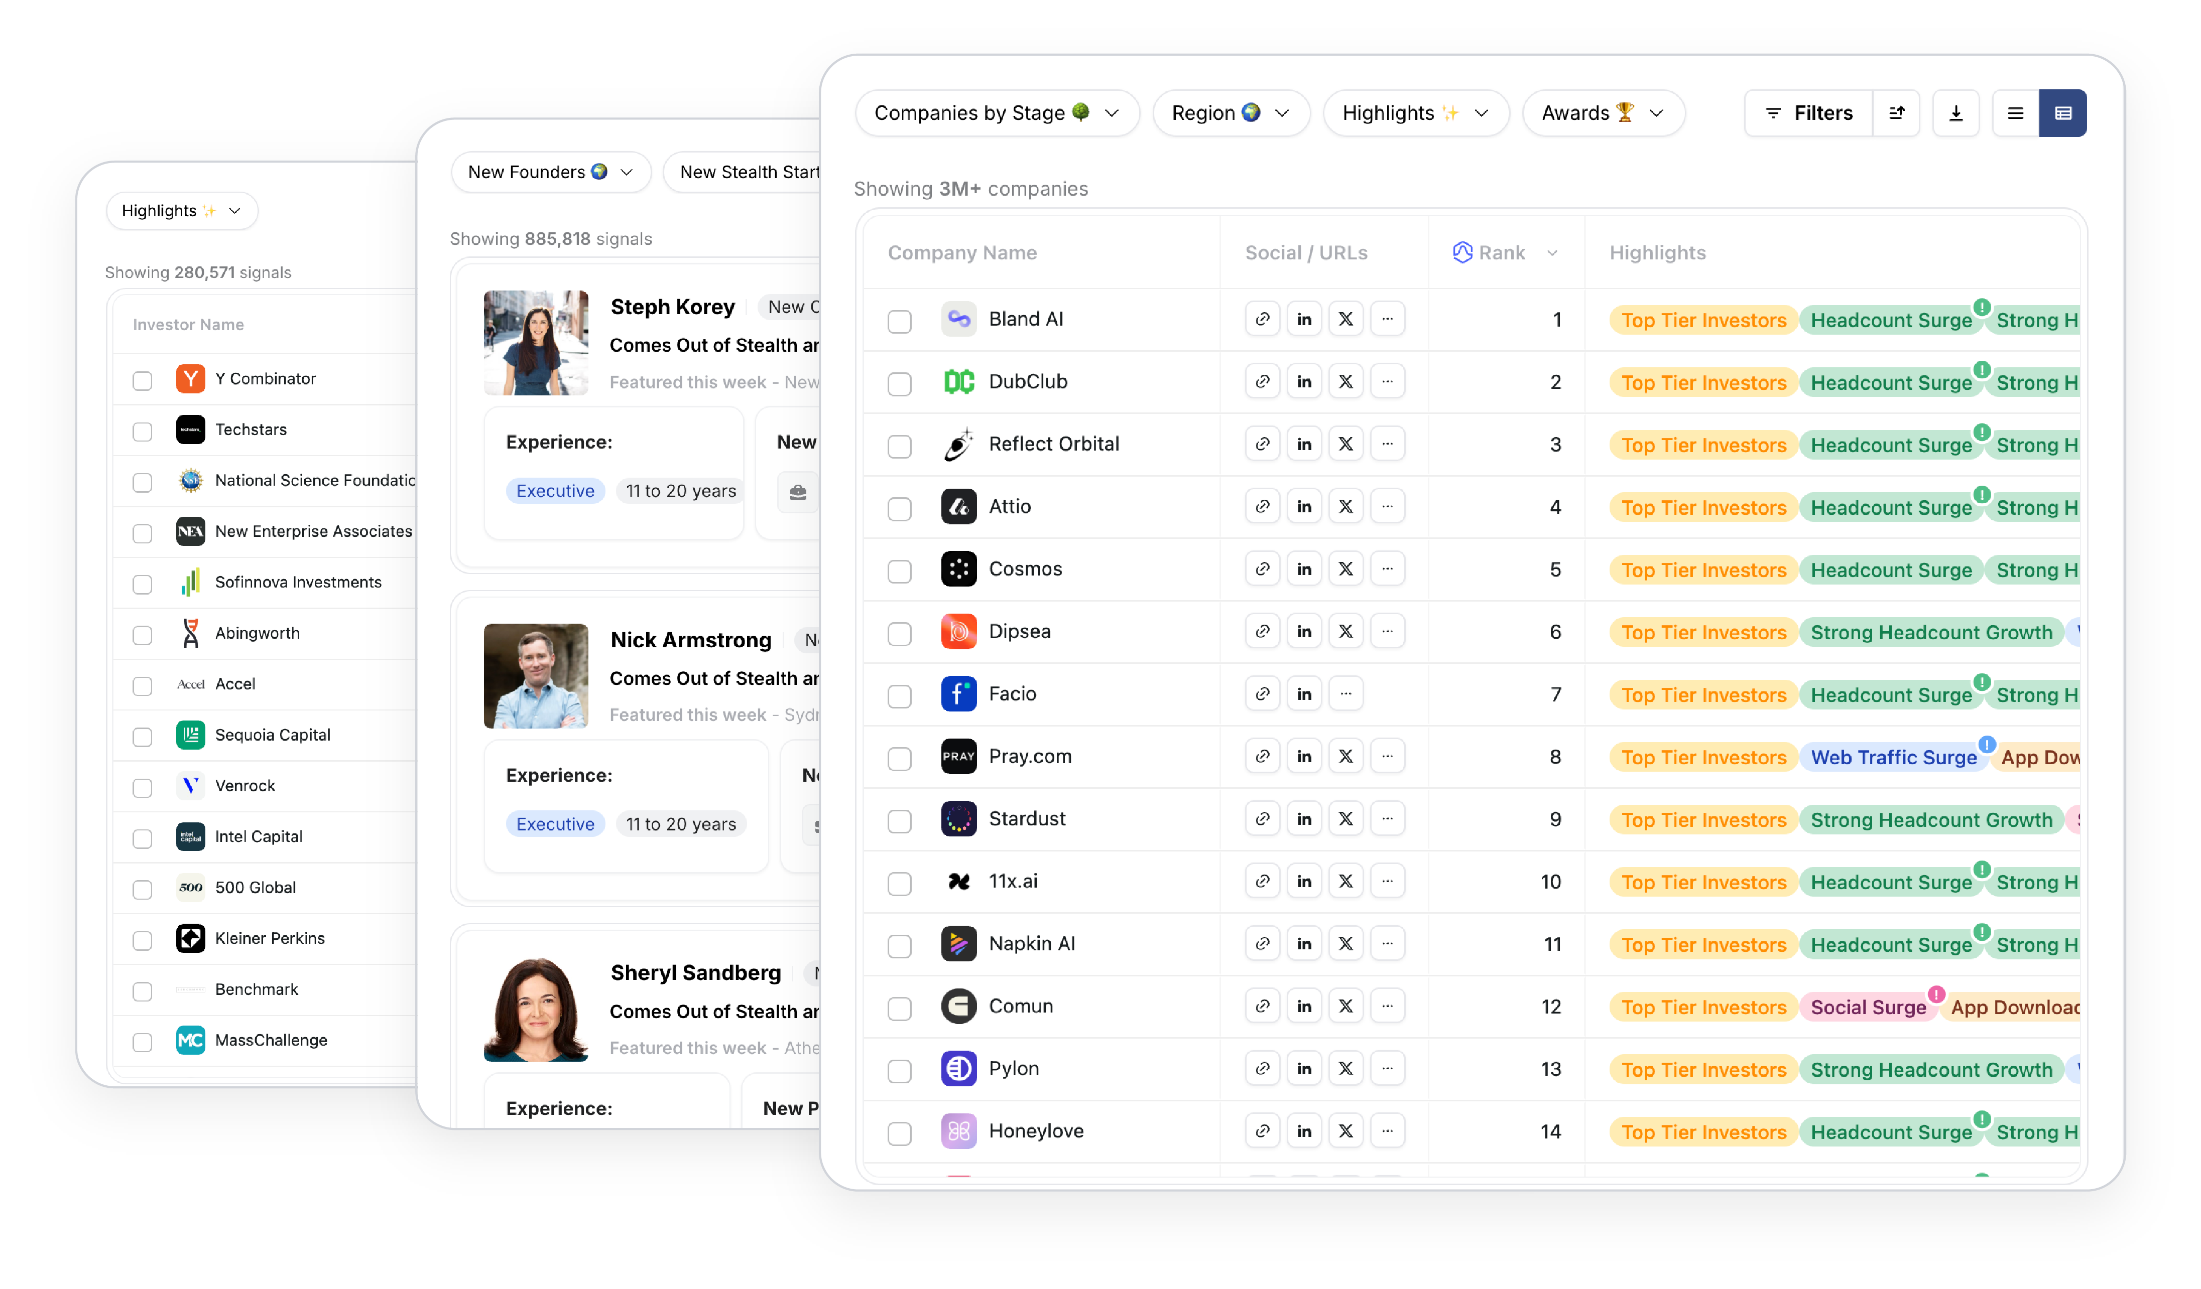Click Top Tier Investors tag on Bland AI
Viewport: 2201px width, 1289px height.
coord(1703,320)
